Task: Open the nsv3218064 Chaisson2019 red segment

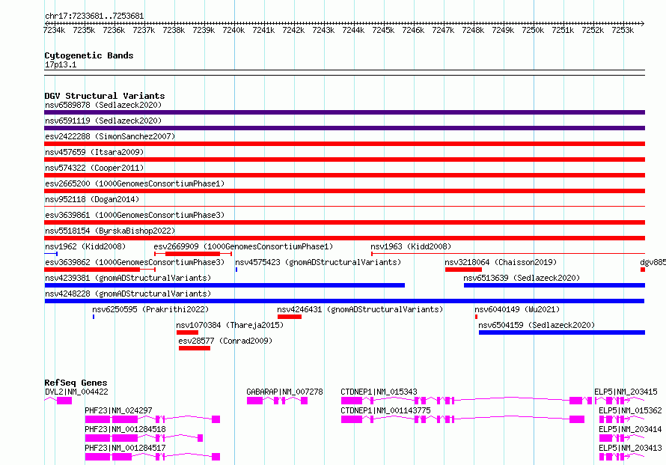Action: coord(463,270)
